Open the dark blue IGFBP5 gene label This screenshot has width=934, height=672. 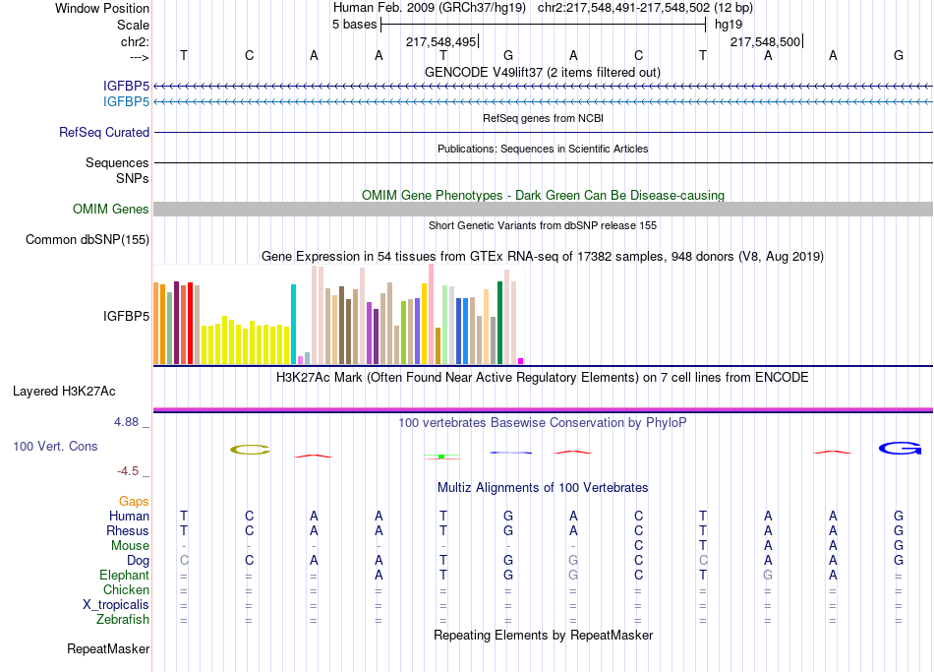tap(126, 87)
